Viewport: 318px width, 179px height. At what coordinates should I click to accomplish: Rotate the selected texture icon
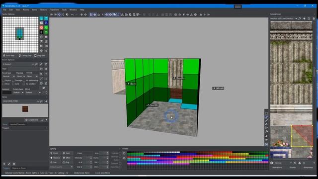click(x=295, y=163)
